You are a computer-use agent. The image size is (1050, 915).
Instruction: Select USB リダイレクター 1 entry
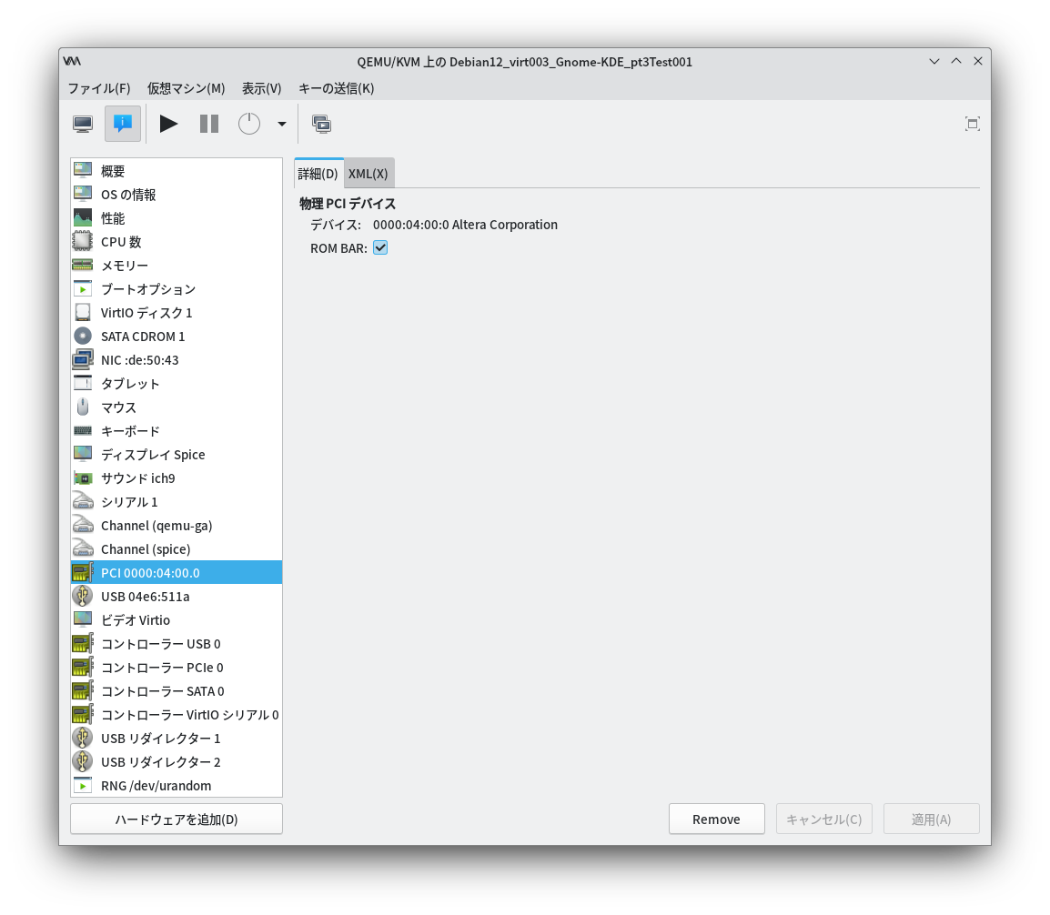[177, 739]
